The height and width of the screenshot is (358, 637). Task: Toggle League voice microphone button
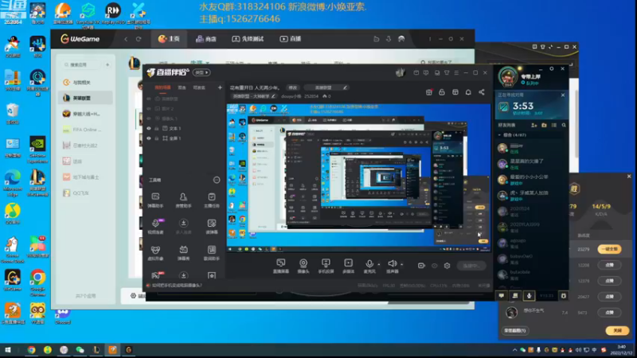point(529,296)
